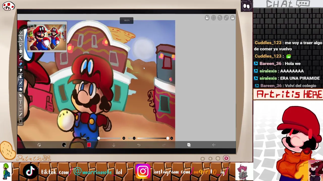Click the back arrow in the bottom bar
The image size is (323, 181).
point(214,145)
